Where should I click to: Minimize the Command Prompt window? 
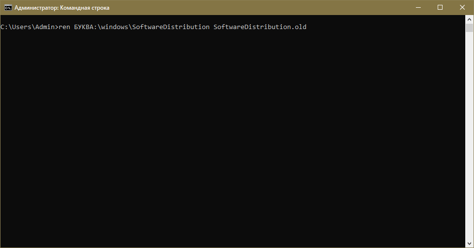[x=417, y=7]
